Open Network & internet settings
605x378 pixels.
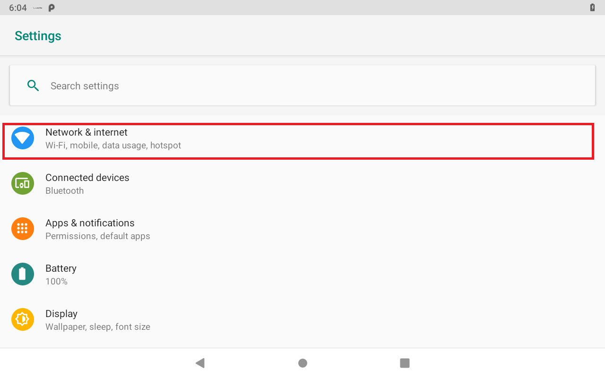[x=302, y=138]
